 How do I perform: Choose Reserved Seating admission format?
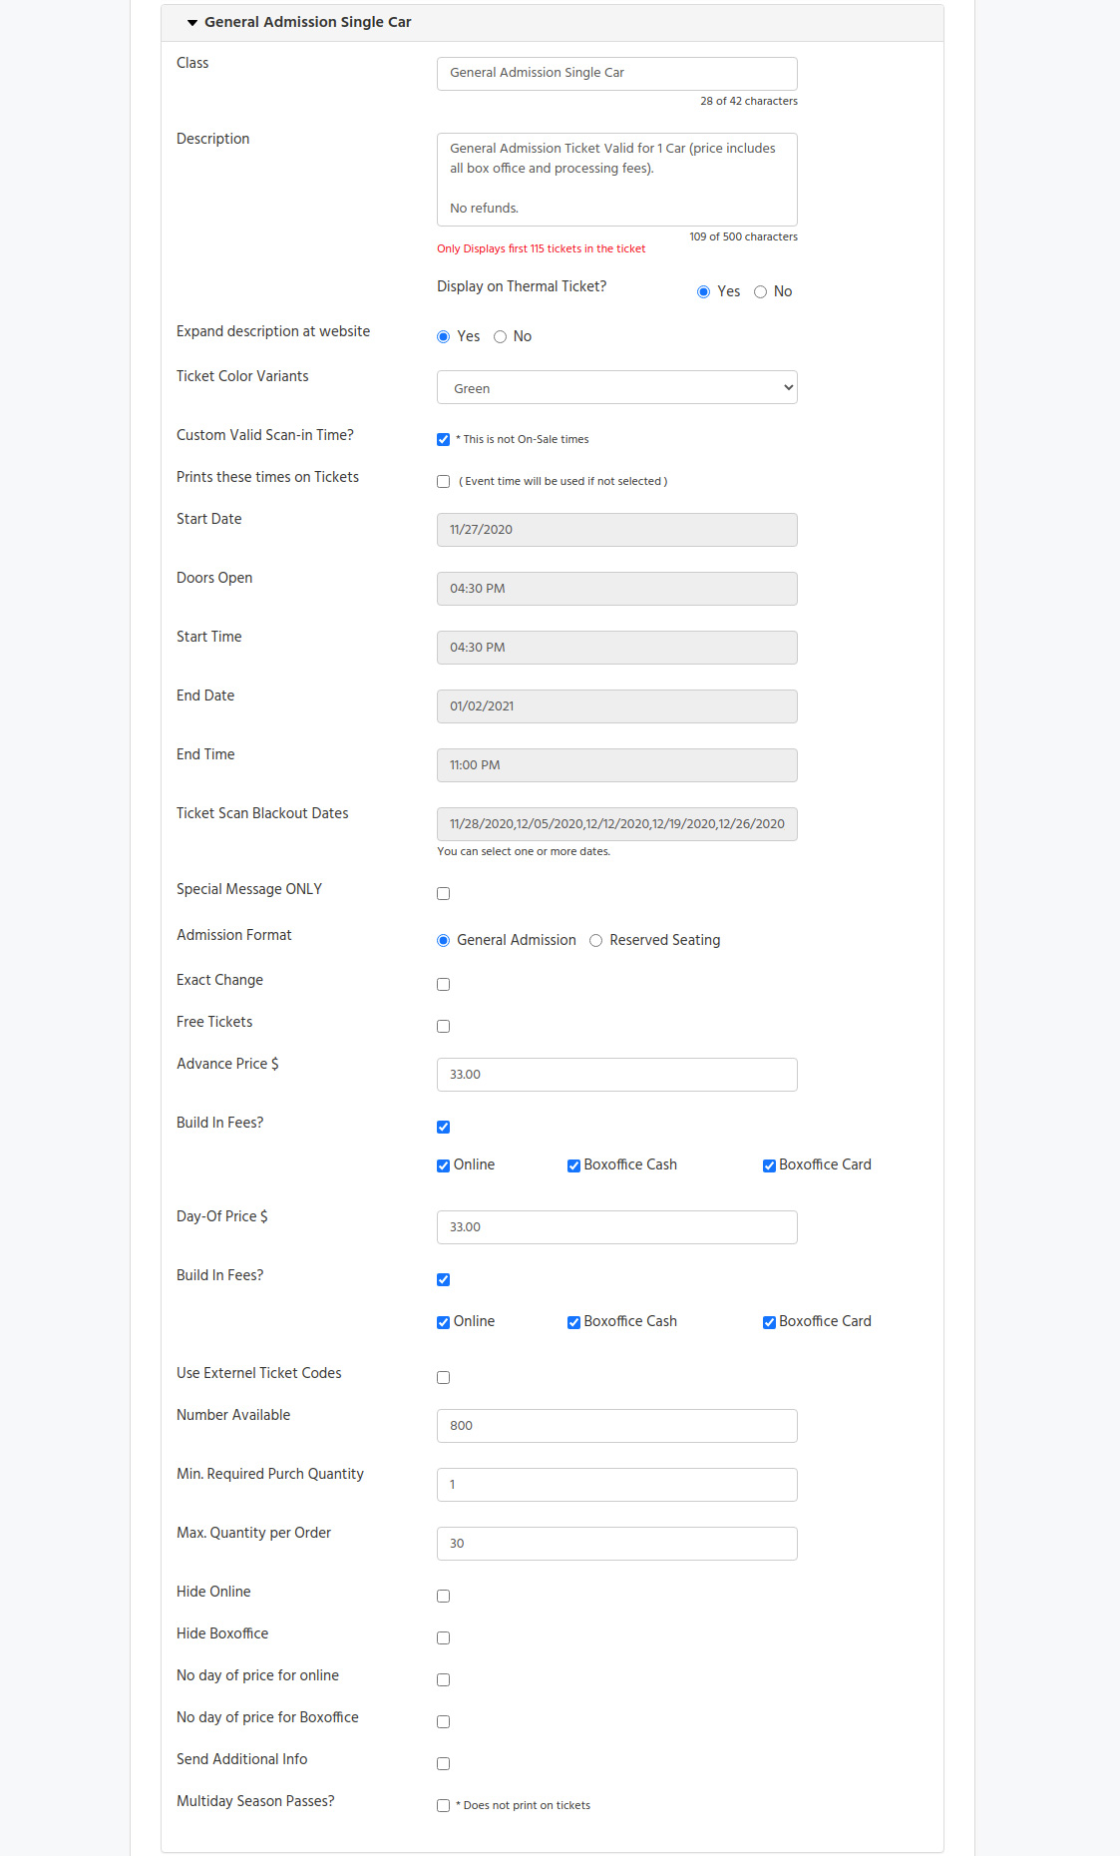click(596, 941)
